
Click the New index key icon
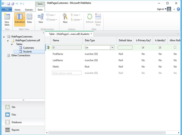65,19
